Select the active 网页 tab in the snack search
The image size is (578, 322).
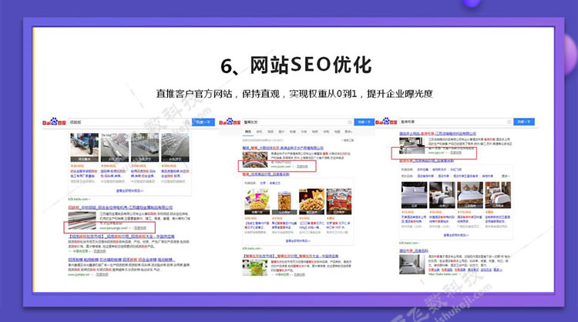[x=247, y=132]
